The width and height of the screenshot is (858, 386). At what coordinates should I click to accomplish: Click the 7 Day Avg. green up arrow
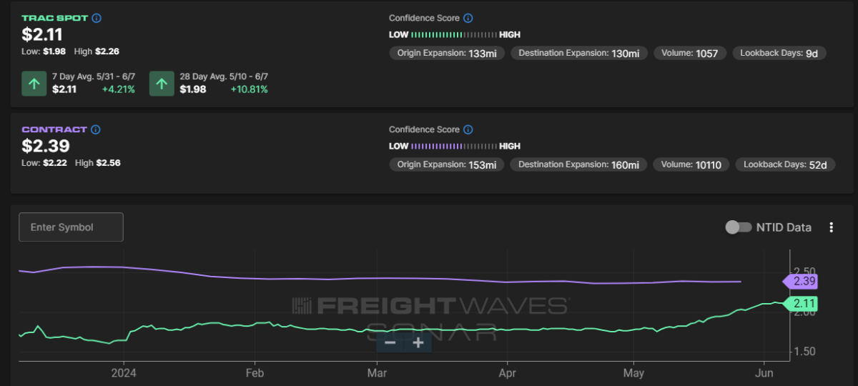click(x=34, y=83)
